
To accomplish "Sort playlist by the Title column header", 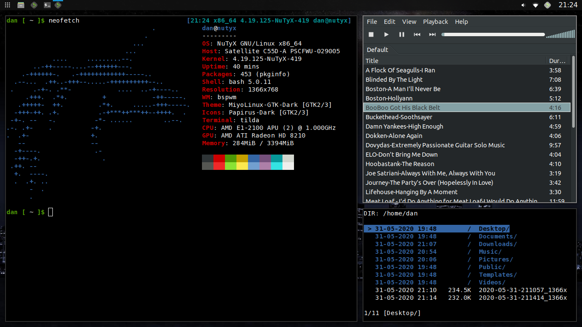I will pyautogui.click(x=455, y=61).
